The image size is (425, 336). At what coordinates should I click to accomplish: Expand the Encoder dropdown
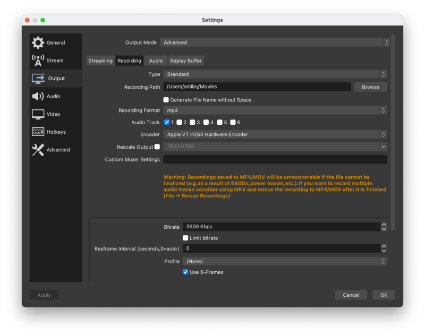pyautogui.click(x=275, y=134)
